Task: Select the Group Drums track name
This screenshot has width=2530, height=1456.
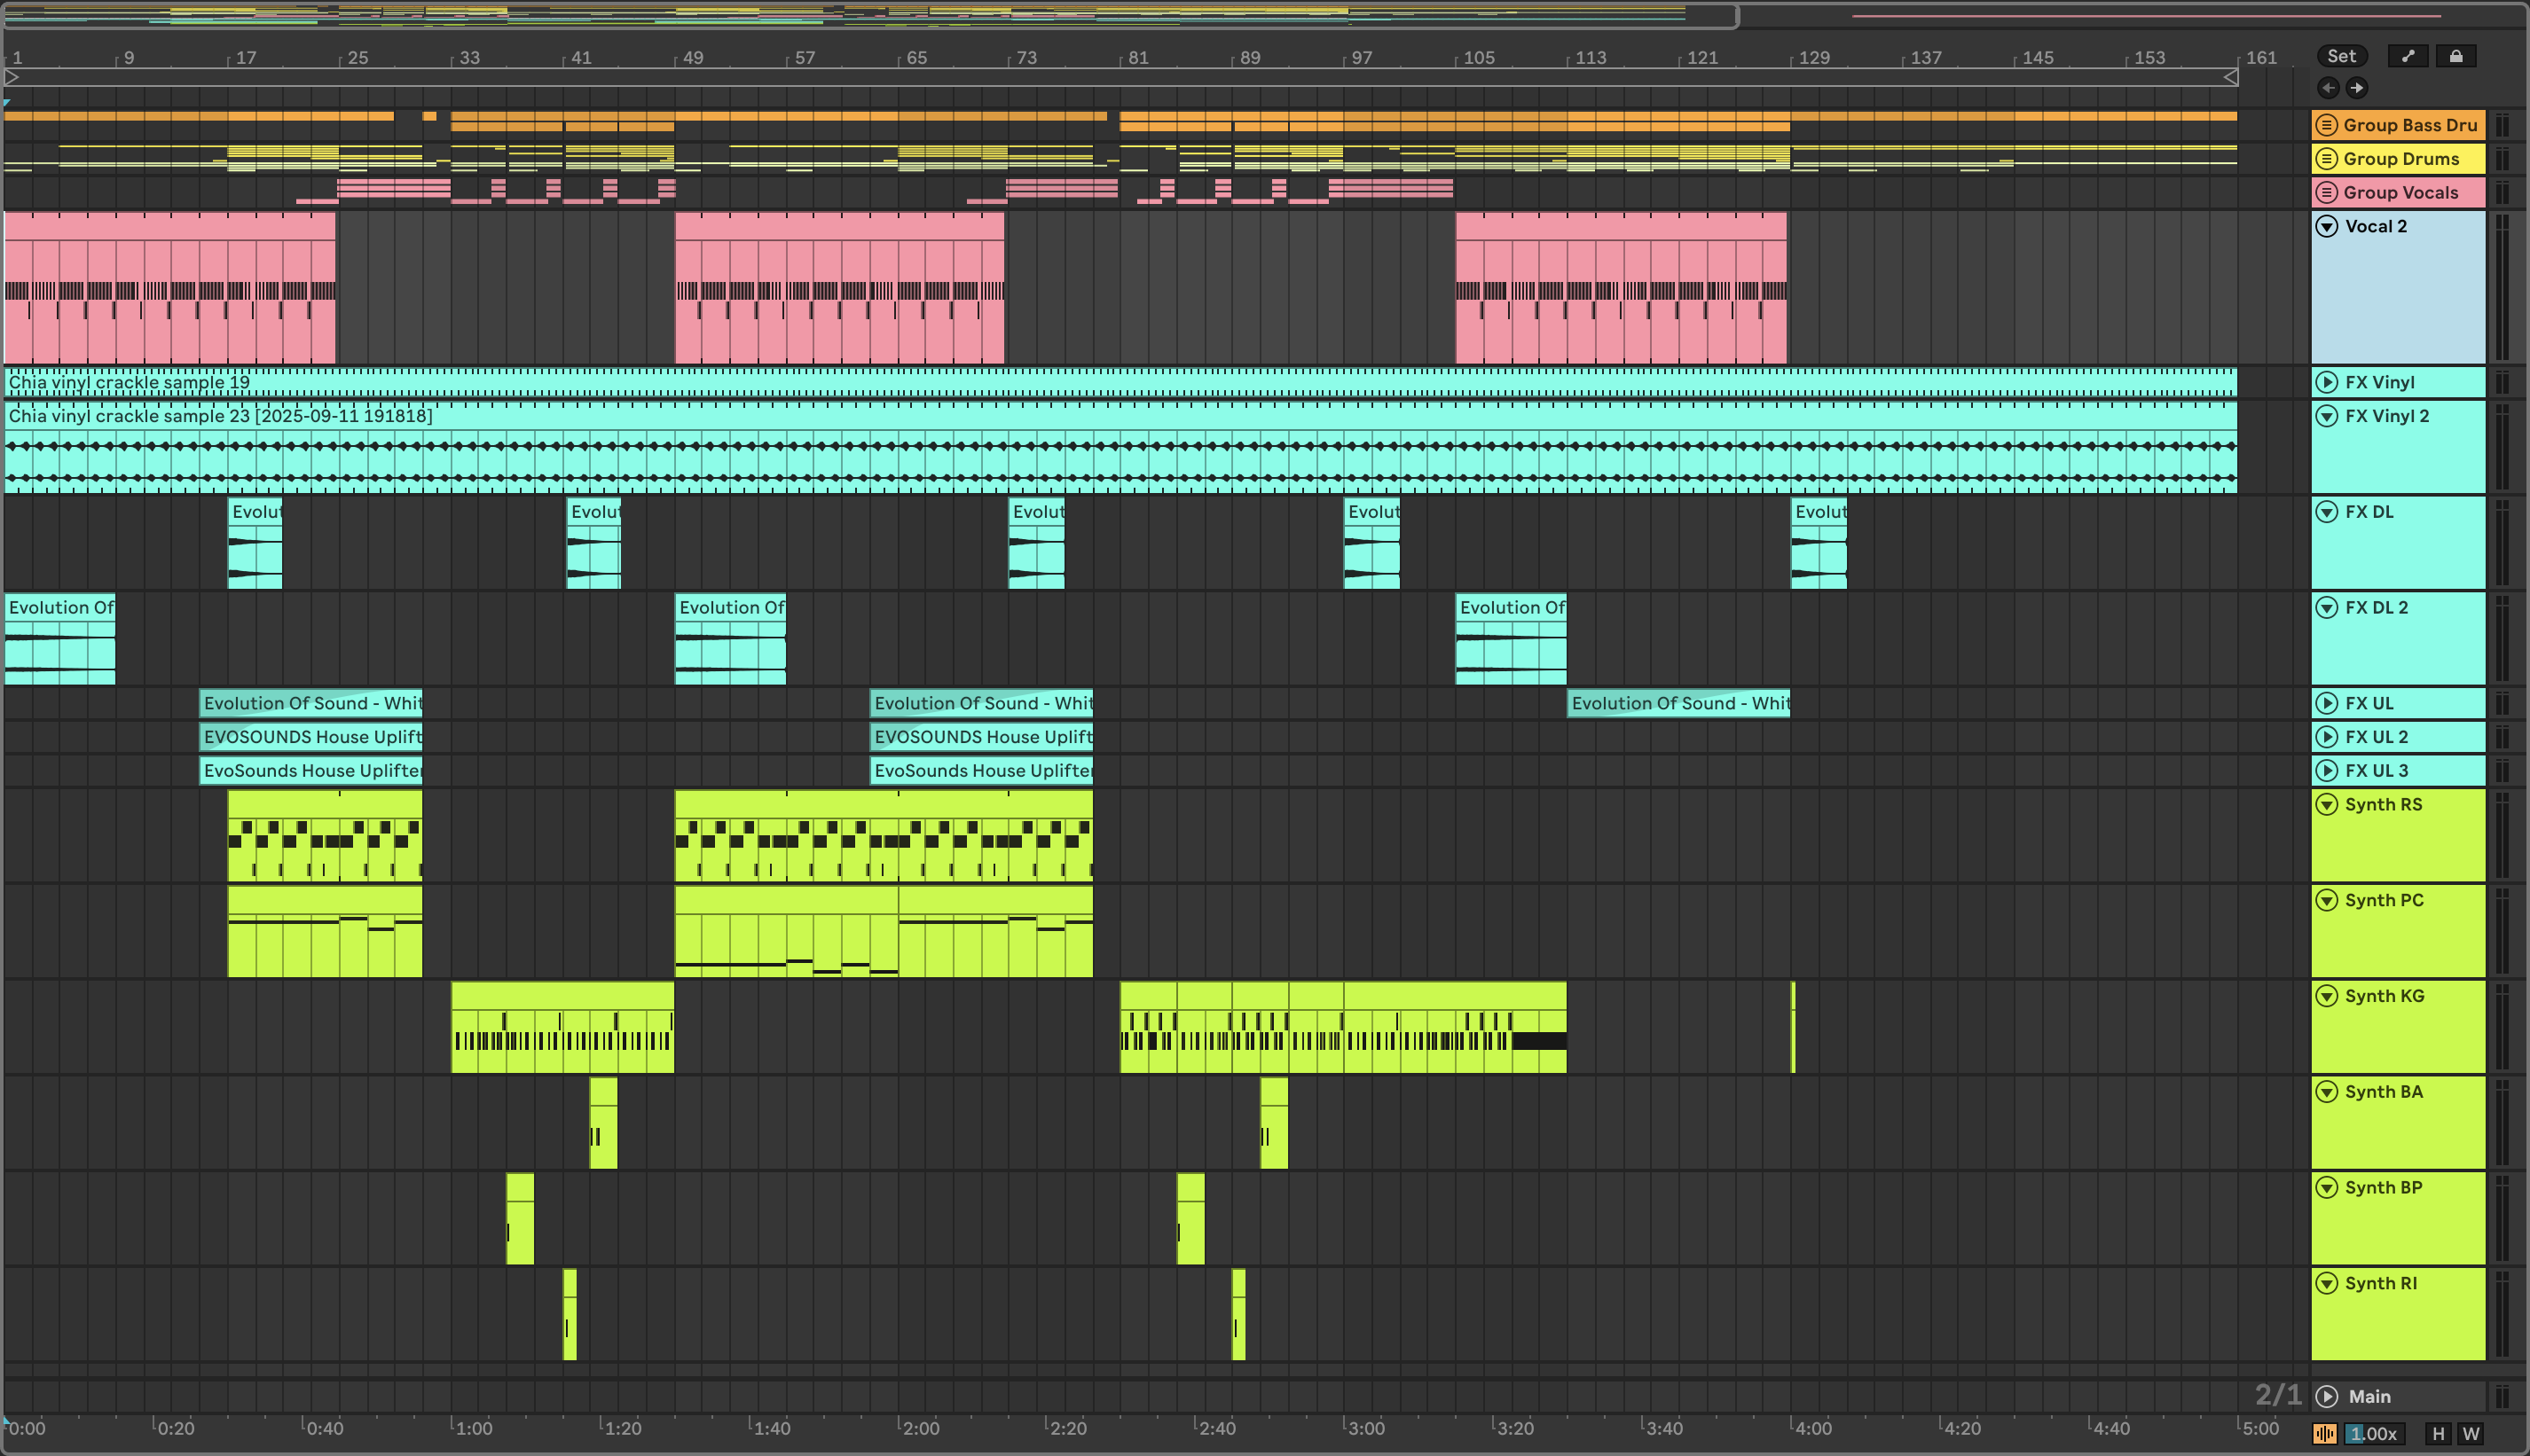Action: 2401,159
